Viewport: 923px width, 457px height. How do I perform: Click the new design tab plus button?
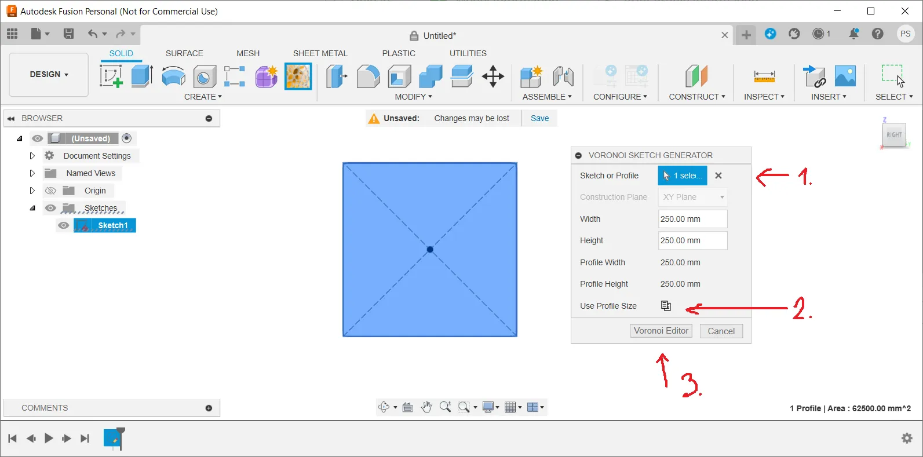click(746, 35)
